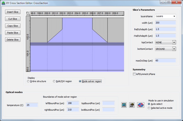This screenshot has width=183, height=121.
Task: Click the vertical ruler at 101.0
Action: [x=28, y=53]
